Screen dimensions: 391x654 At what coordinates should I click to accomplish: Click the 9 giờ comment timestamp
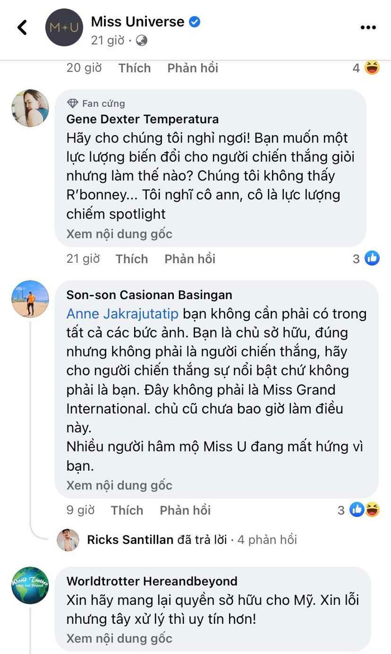pos(80,510)
